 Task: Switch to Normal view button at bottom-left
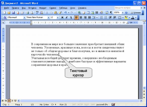(3, 101)
